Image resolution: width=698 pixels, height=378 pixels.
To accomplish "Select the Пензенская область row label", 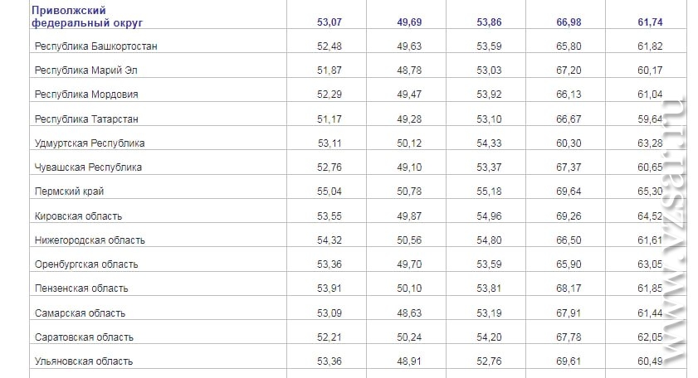I will 81,288.
